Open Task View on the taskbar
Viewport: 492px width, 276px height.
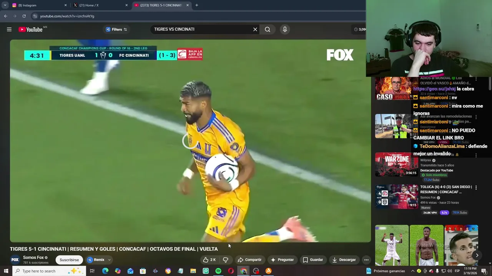coord(92,271)
